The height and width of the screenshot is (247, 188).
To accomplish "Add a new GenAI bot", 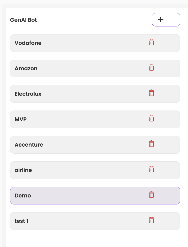I will [166, 20].
